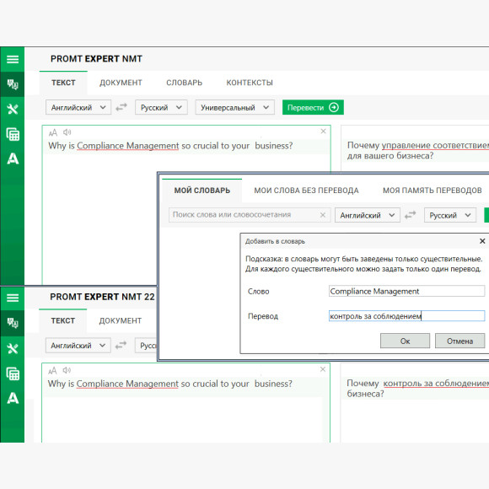489x489 pixels.
Task: Open tools wrench icon in top sidebar
Action: click(x=13, y=109)
